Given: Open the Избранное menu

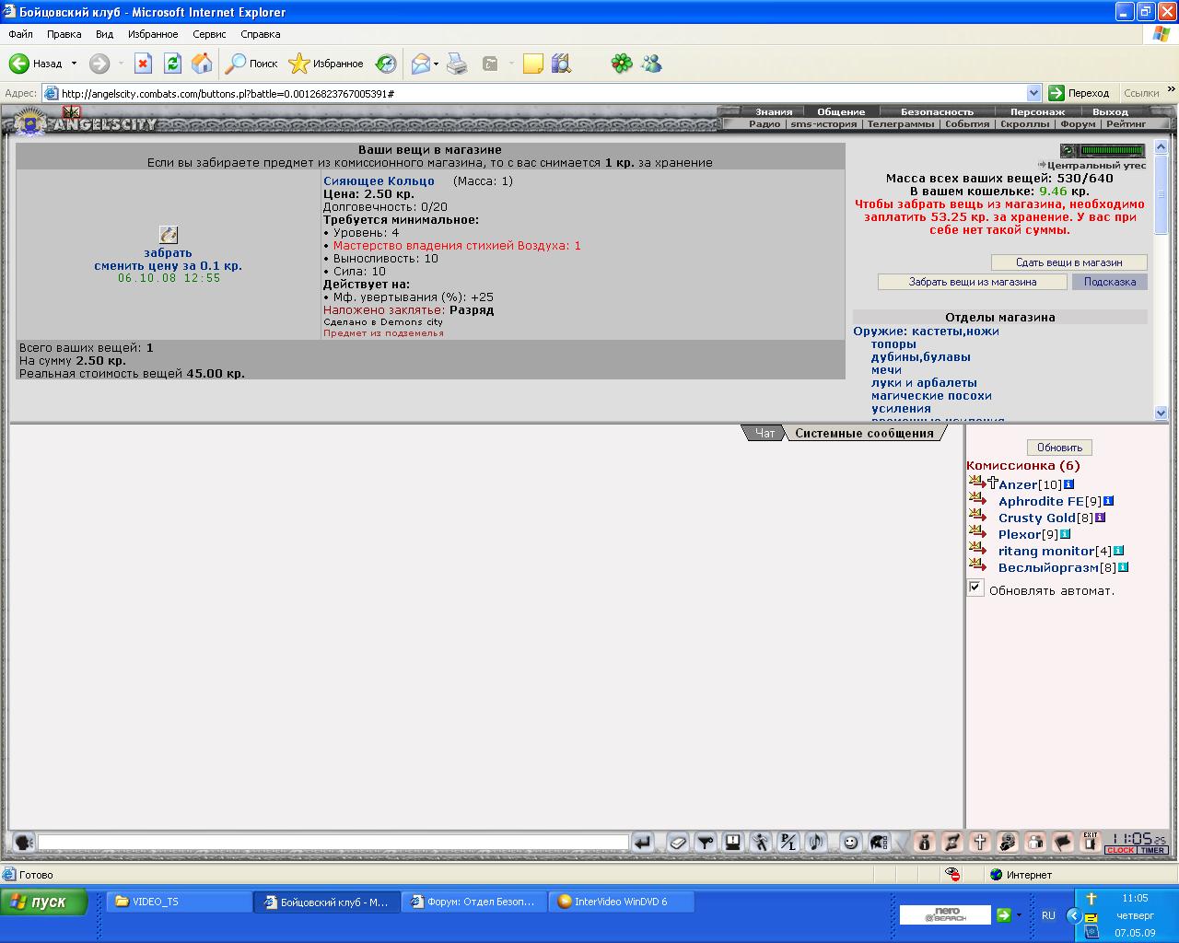Looking at the screenshot, I should (x=153, y=34).
